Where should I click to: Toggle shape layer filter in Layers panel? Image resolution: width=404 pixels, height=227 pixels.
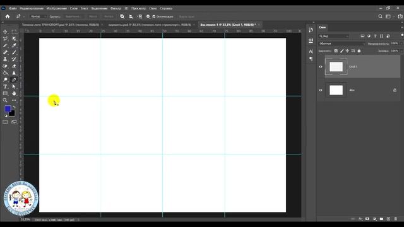[x=381, y=36]
